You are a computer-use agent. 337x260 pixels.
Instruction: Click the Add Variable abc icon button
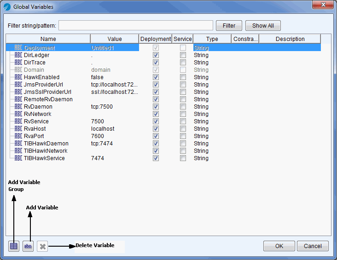tap(28, 246)
